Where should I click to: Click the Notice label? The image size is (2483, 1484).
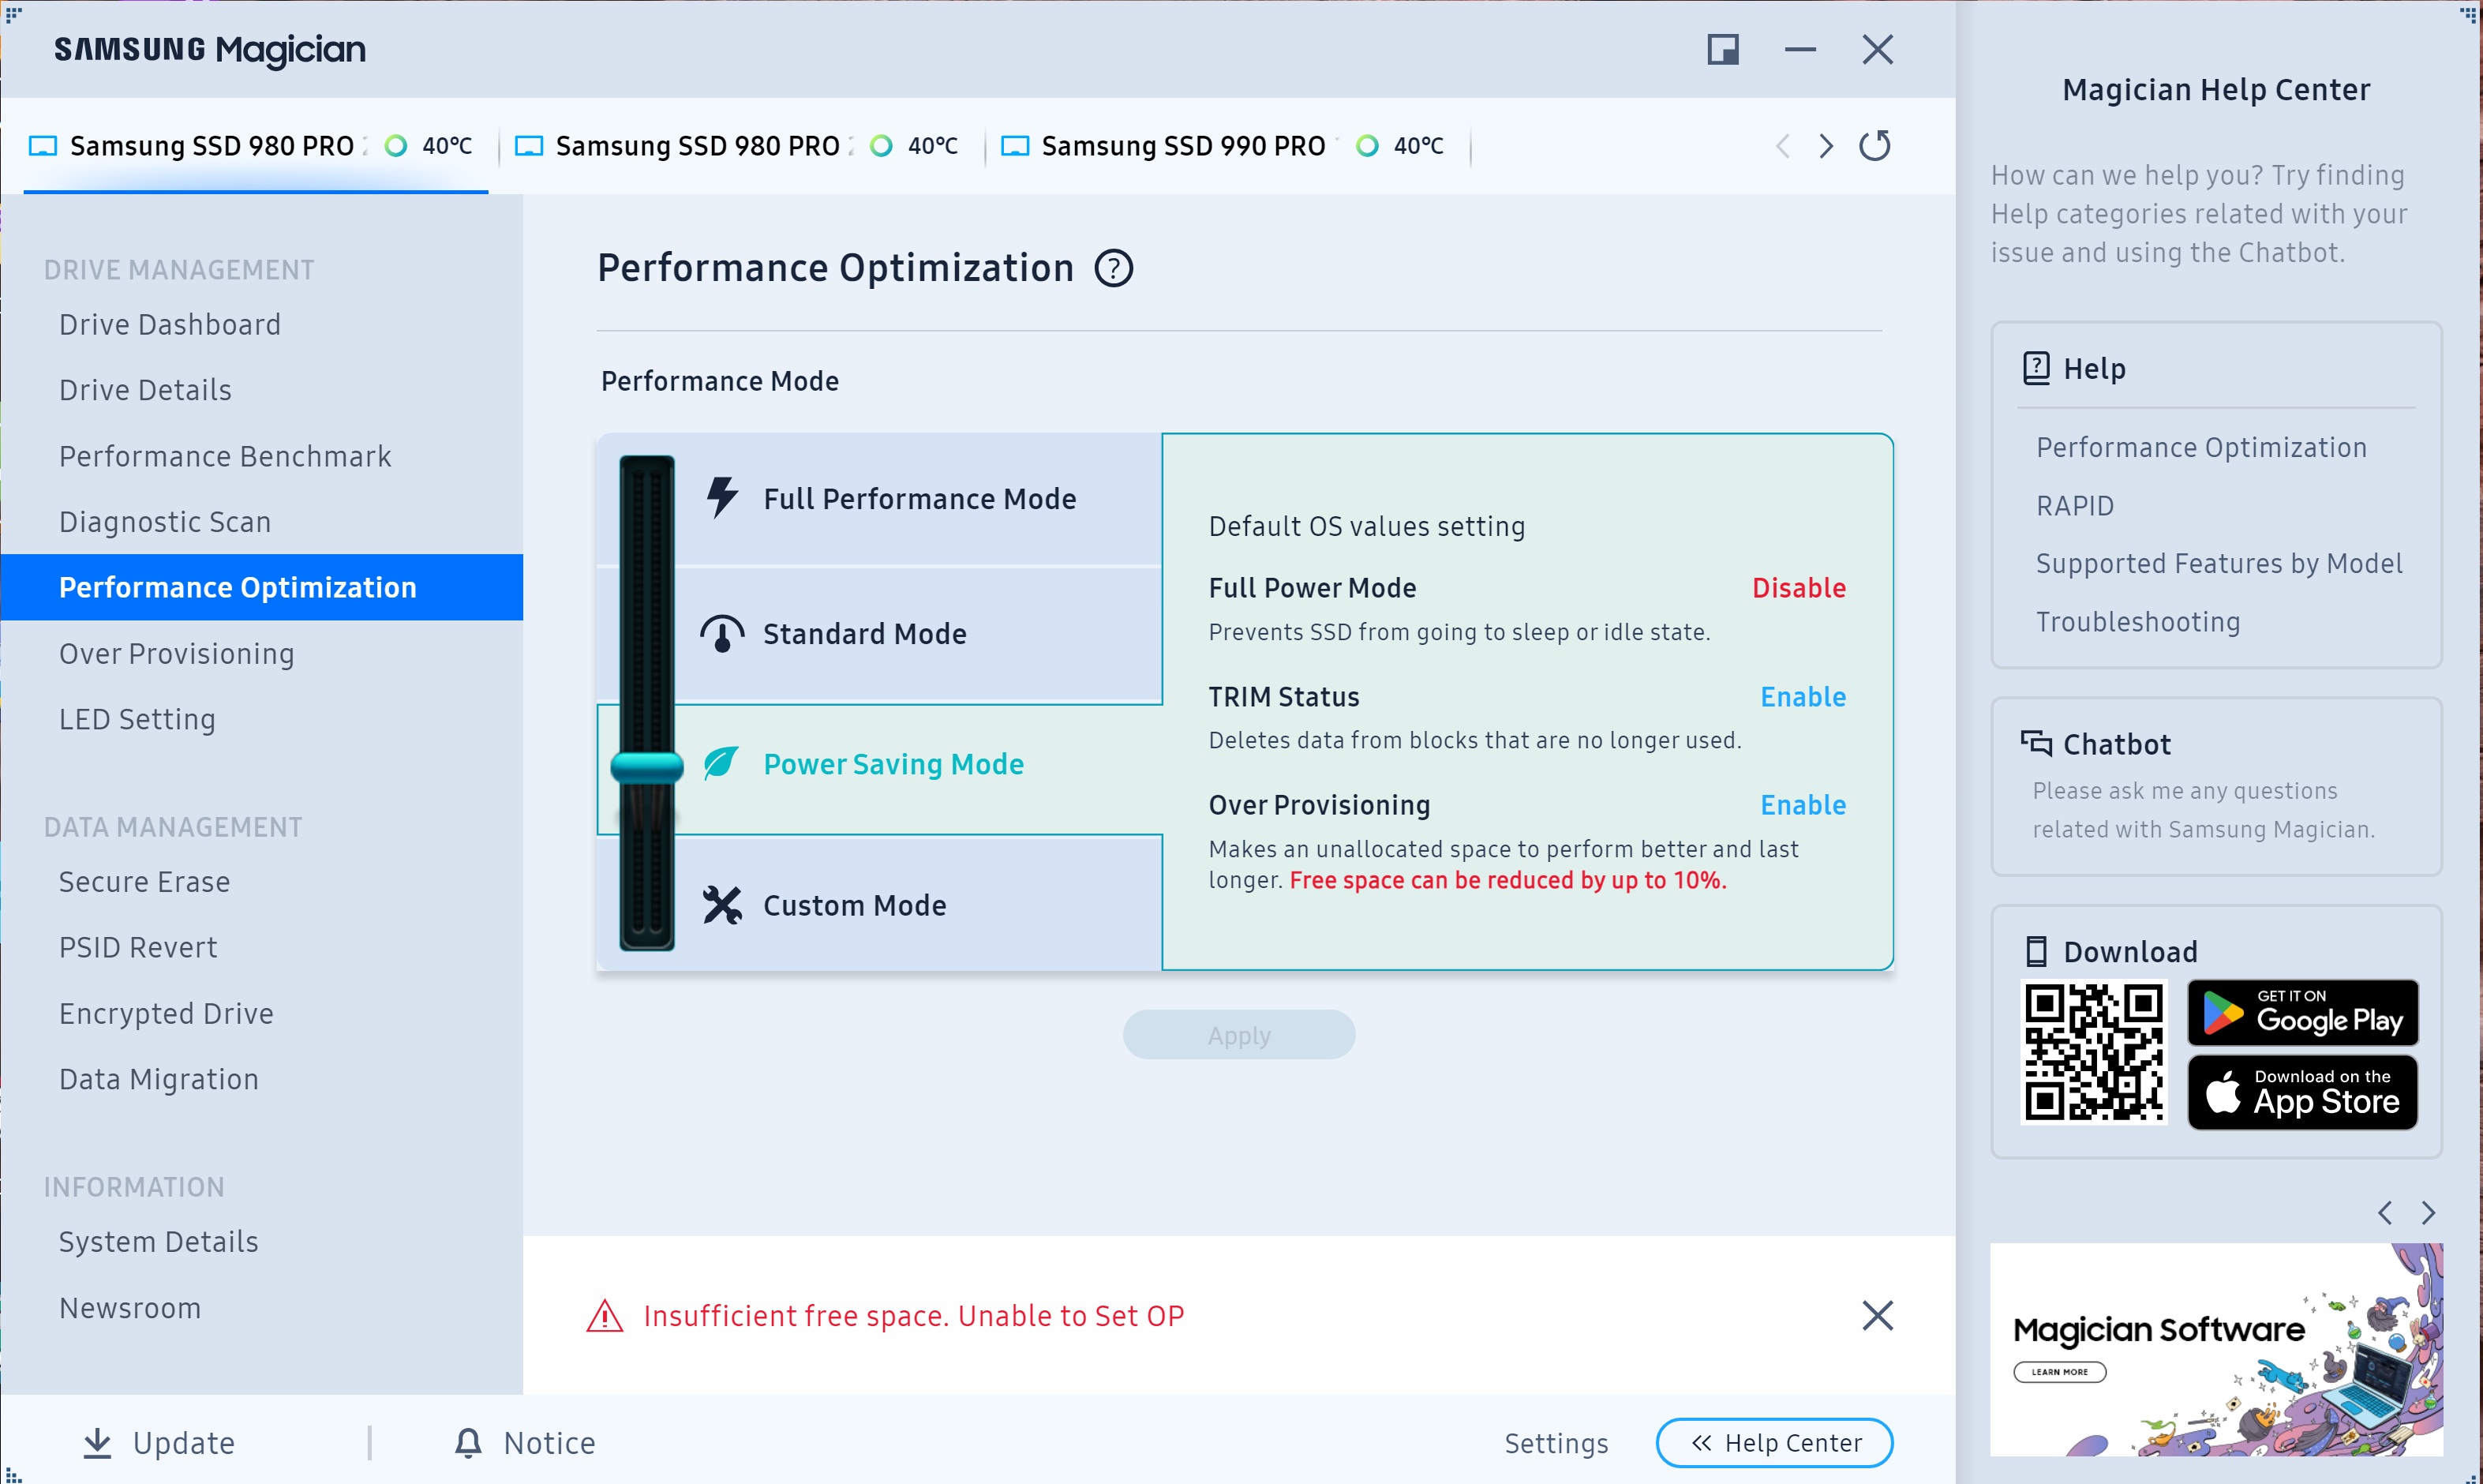(549, 1443)
